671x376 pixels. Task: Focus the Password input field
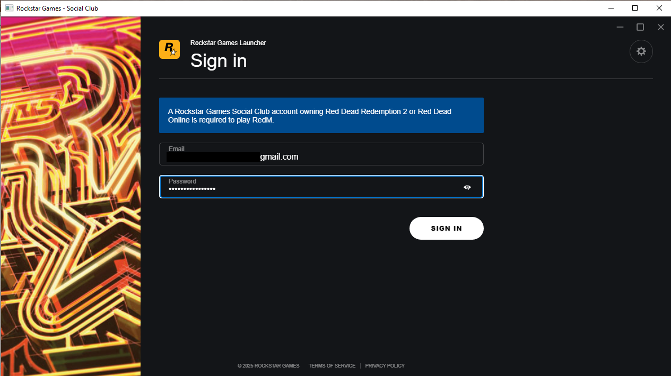[321, 187]
